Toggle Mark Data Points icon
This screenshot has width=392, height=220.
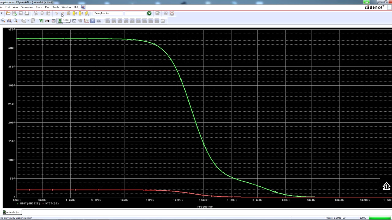(x=86, y=21)
